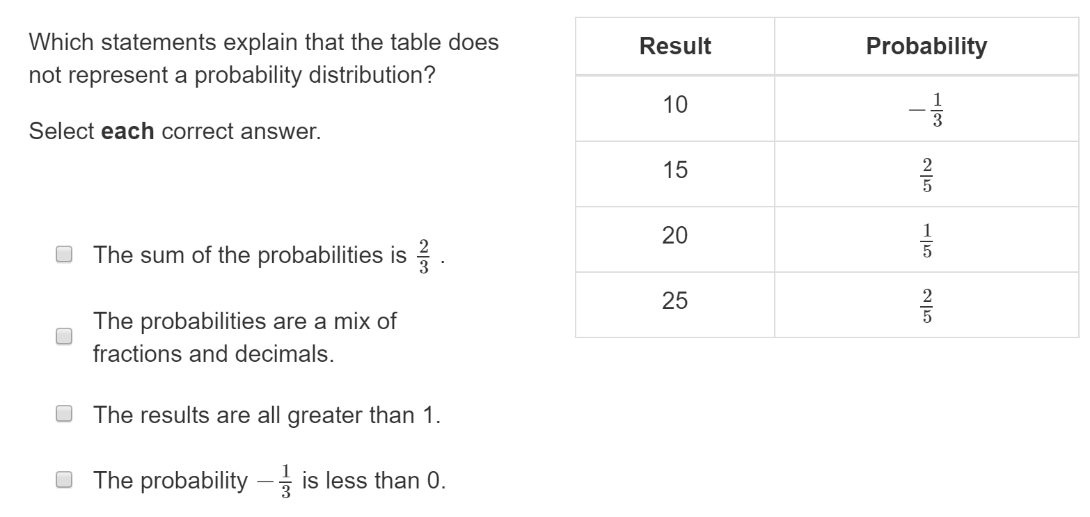Check the statement about sum of probabilities
The image size is (1090, 517).
[x=63, y=254]
